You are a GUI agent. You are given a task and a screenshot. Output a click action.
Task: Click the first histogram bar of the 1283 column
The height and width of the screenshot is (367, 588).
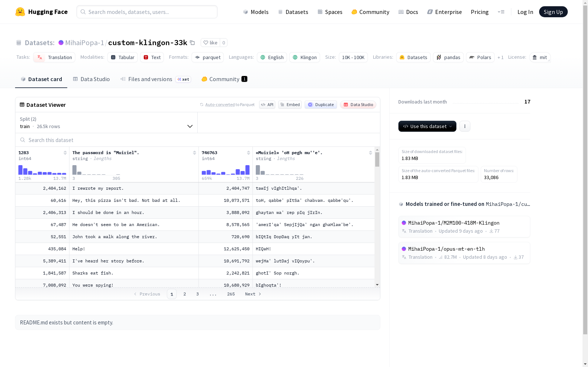(21, 170)
